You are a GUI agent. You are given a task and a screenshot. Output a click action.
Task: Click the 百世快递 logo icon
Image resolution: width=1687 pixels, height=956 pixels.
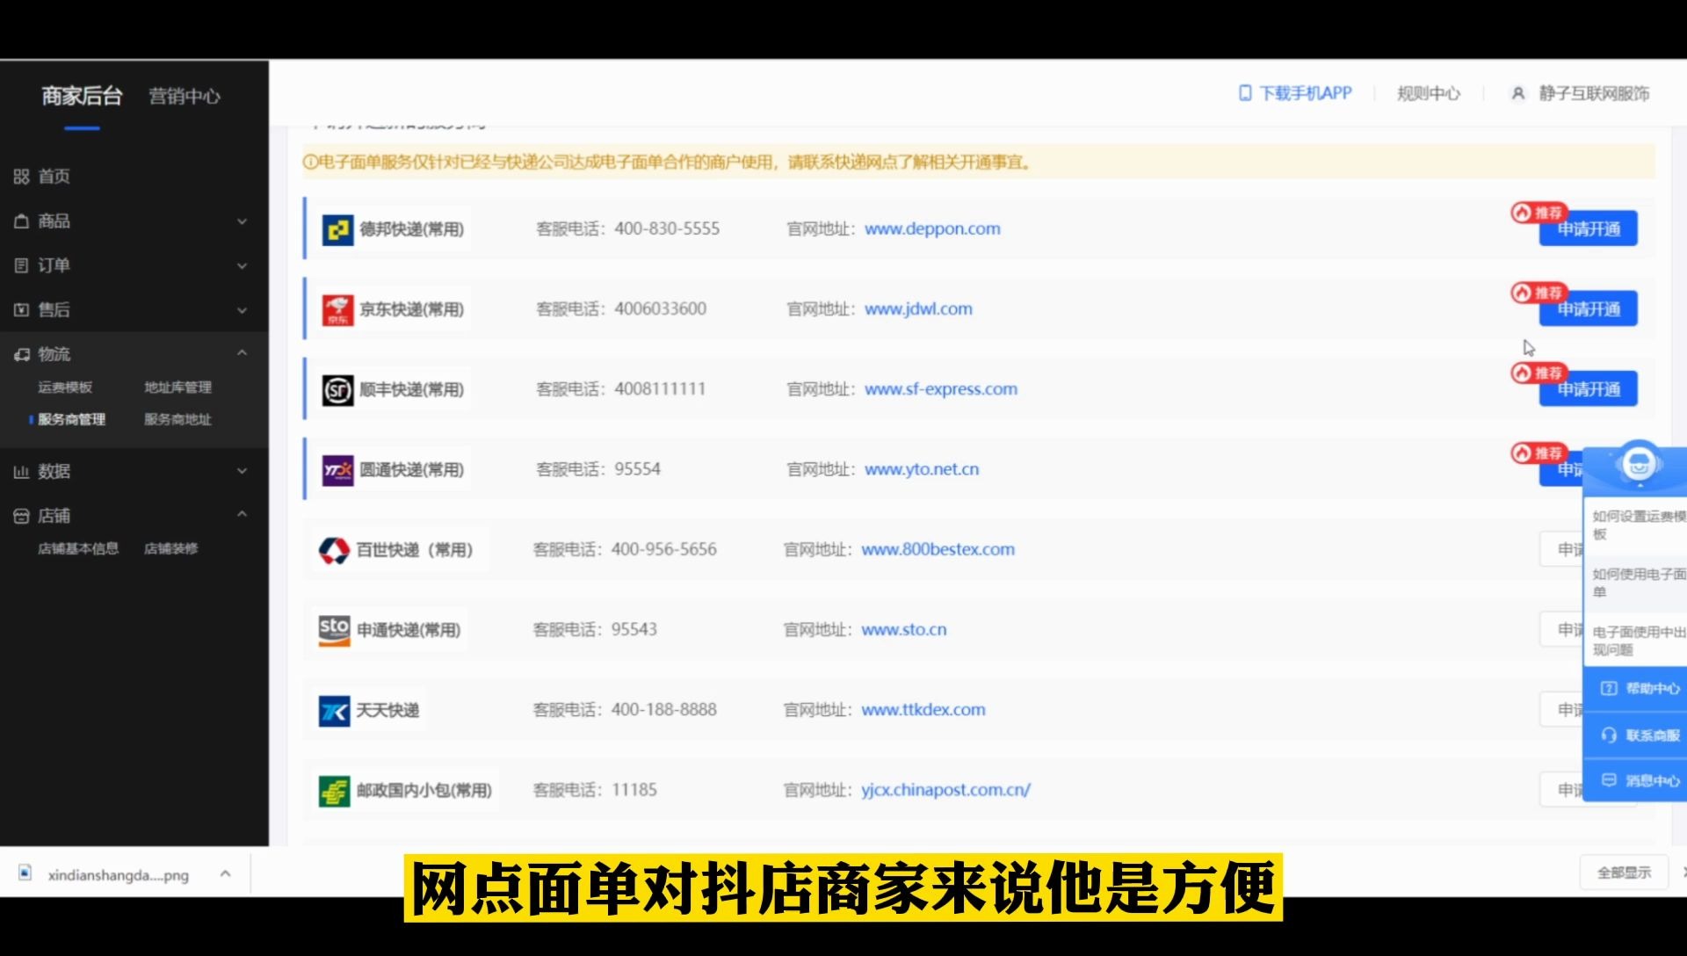(x=334, y=551)
